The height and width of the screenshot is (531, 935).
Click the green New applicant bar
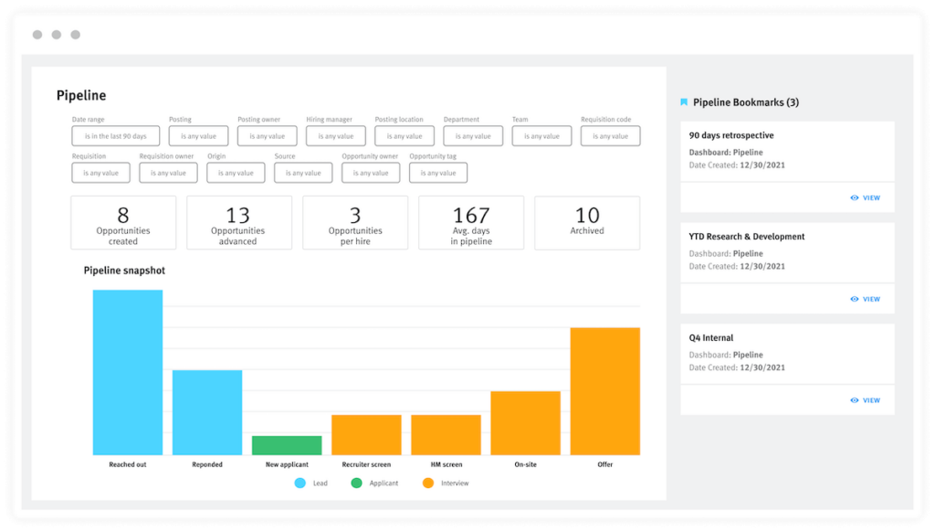click(287, 445)
